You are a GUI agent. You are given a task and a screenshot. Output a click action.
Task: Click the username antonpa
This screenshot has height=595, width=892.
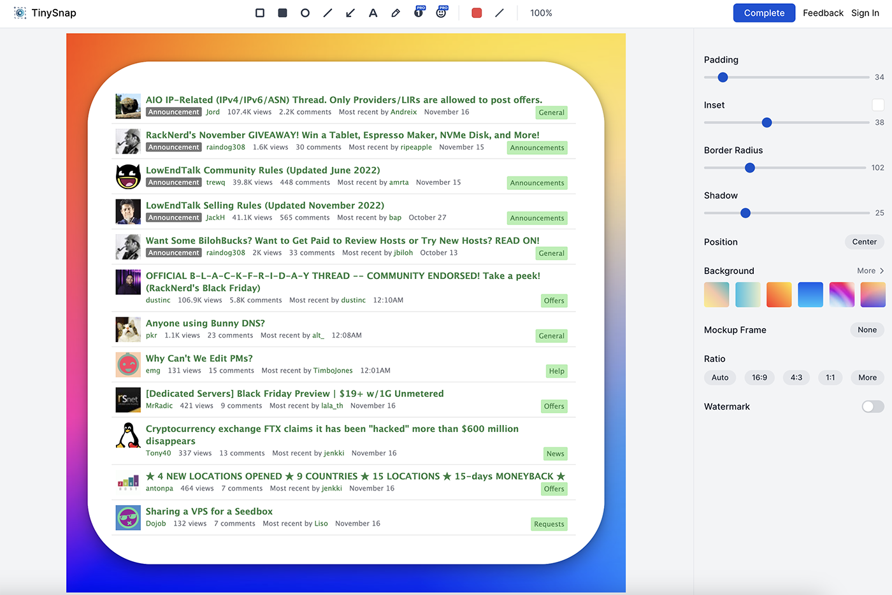tap(159, 489)
